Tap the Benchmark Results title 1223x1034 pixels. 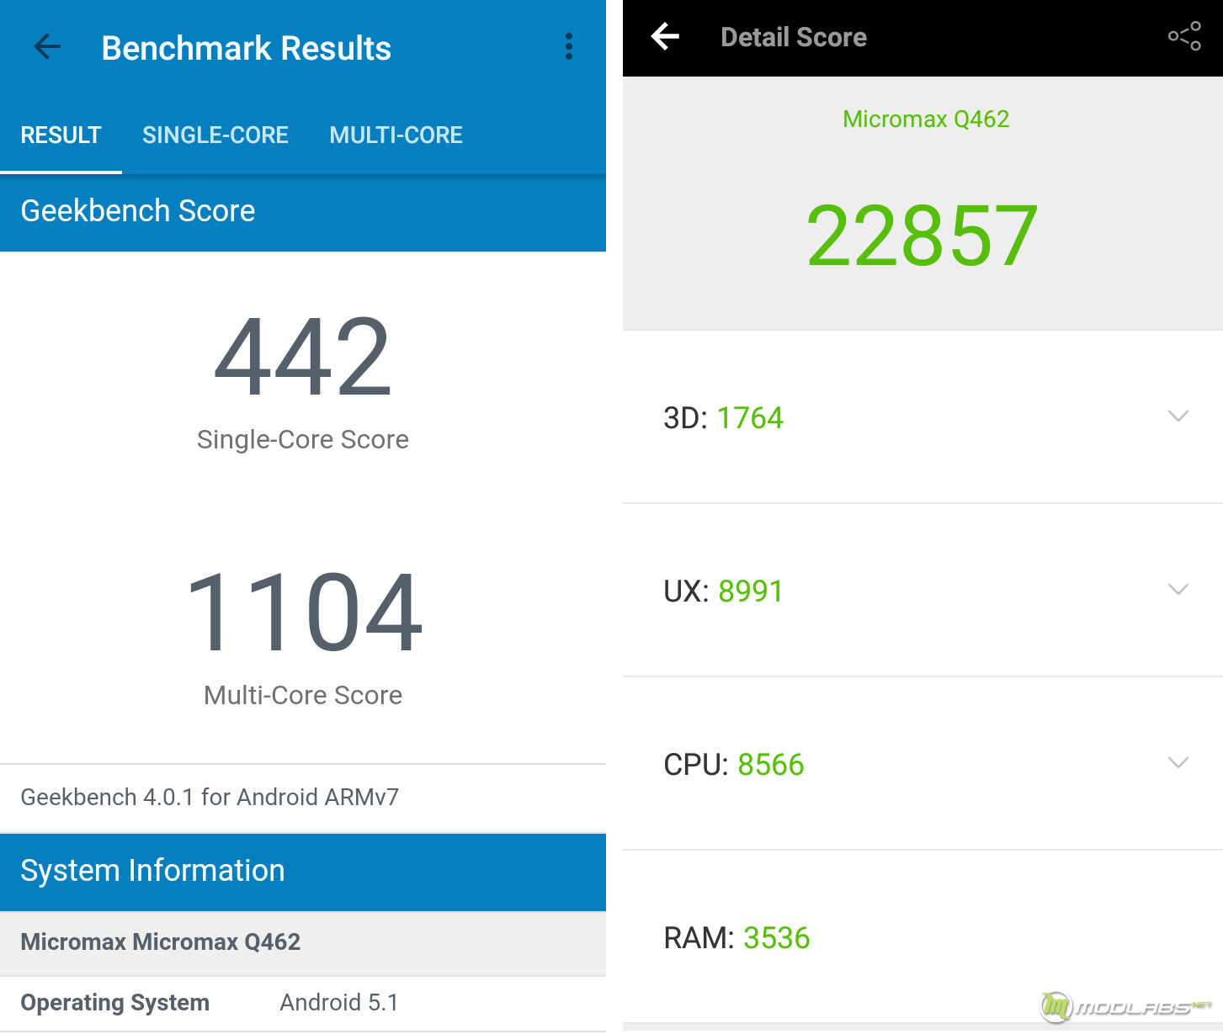246,49
